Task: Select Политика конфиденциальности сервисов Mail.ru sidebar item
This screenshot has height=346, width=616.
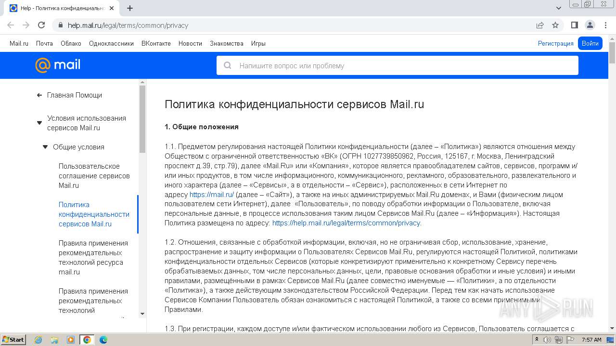Action: point(94,214)
